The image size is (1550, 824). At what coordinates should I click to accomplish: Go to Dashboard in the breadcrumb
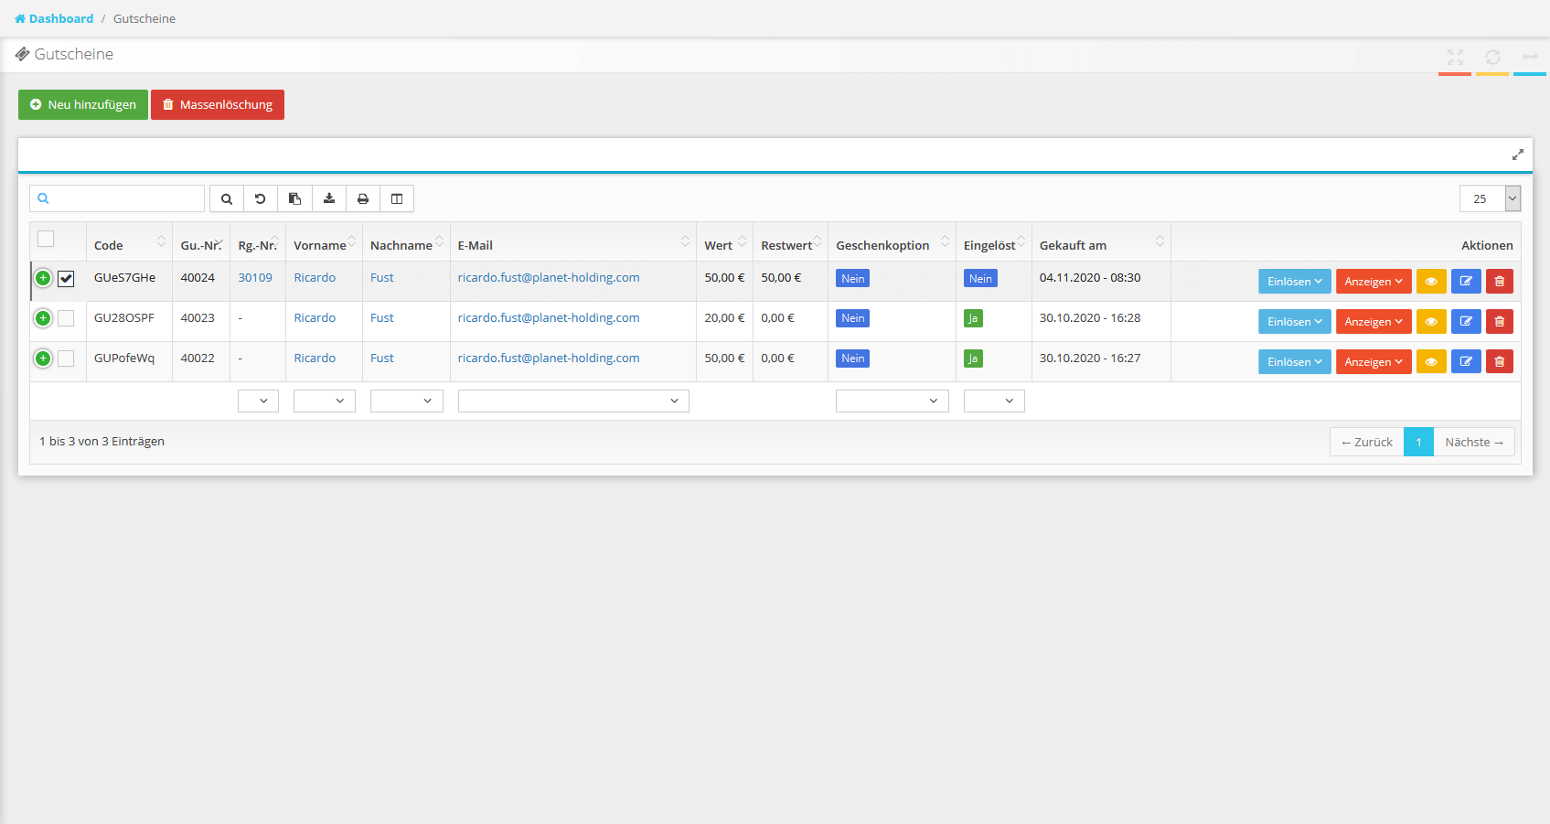[x=60, y=18]
